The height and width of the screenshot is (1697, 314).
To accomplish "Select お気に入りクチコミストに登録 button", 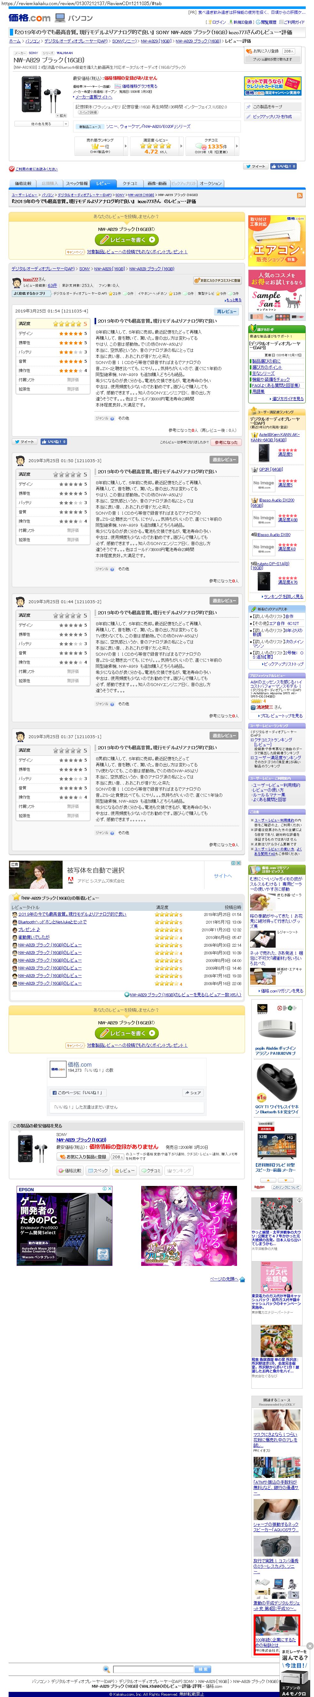I will (217, 280).
